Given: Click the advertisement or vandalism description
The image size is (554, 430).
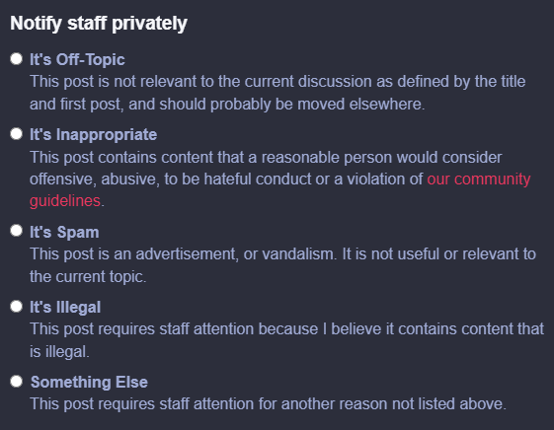Looking at the screenshot, I should pos(282,265).
